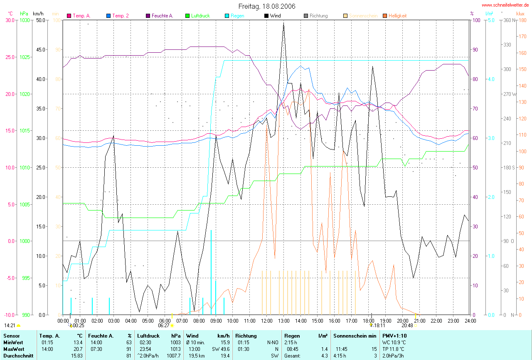
Task: Click the black Wind legend swatch
Action: point(266,16)
